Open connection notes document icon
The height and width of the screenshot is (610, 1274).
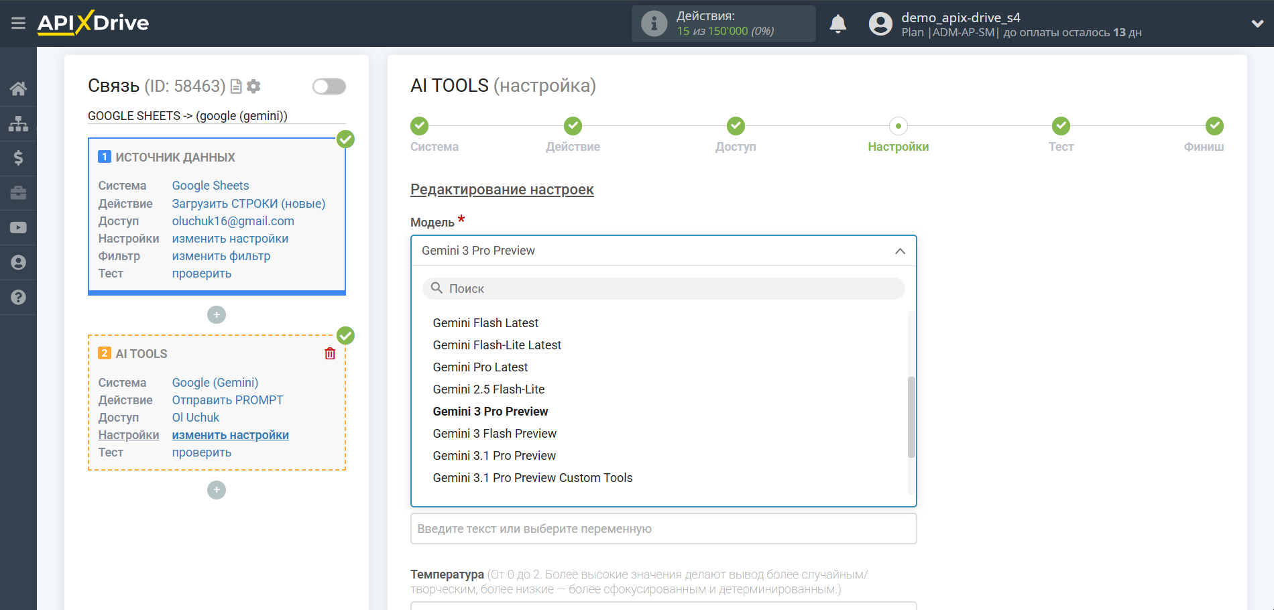click(236, 86)
